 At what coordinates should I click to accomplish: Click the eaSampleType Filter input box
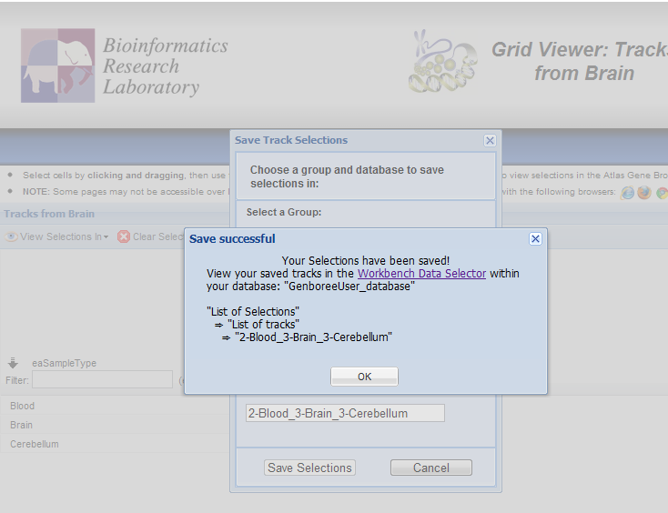click(102, 379)
